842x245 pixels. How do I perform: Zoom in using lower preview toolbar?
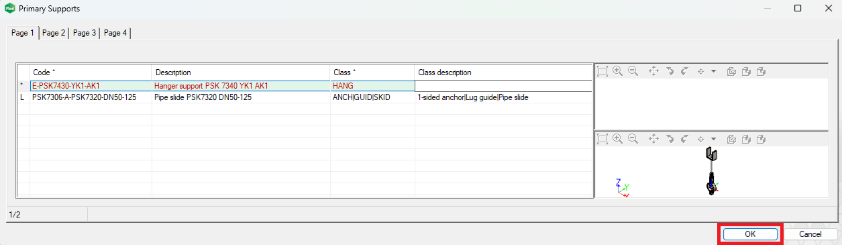click(618, 139)
